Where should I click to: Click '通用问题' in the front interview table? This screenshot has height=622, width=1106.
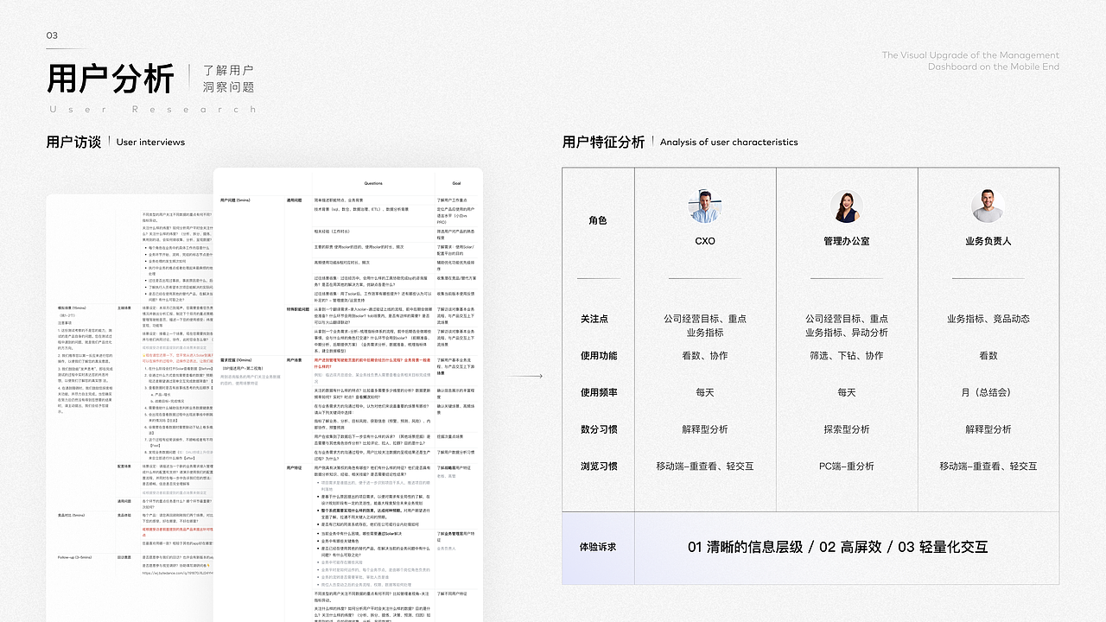[295, 200]
